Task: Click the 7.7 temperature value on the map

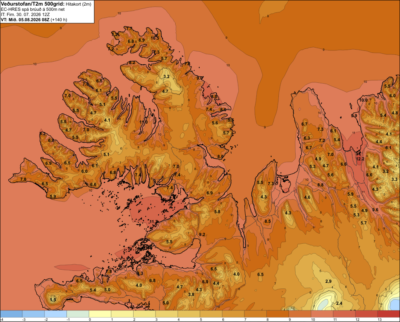Action: pyautogui.click(x=129, y=28)
